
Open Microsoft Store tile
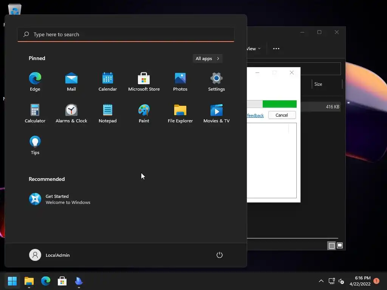[144, 82]
